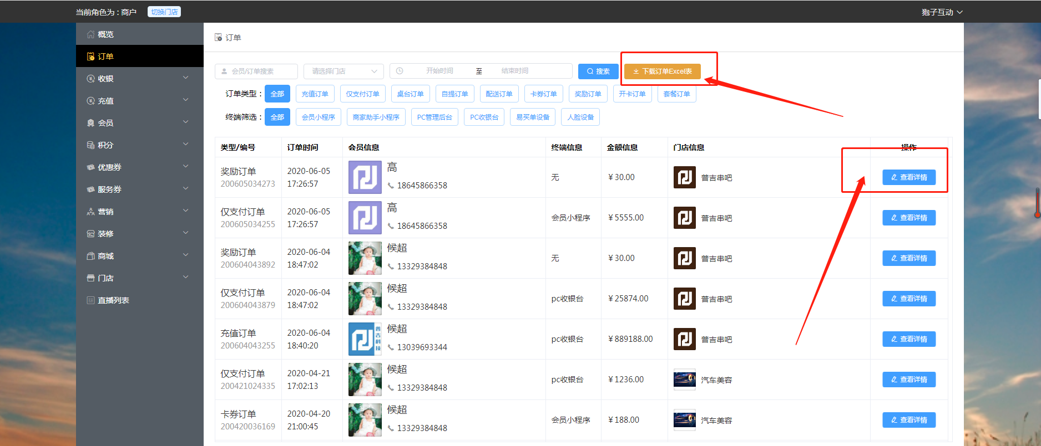1041x446 pixels.
Task: Click the 服务券 sidebar icon
Action: coord(90,189)
